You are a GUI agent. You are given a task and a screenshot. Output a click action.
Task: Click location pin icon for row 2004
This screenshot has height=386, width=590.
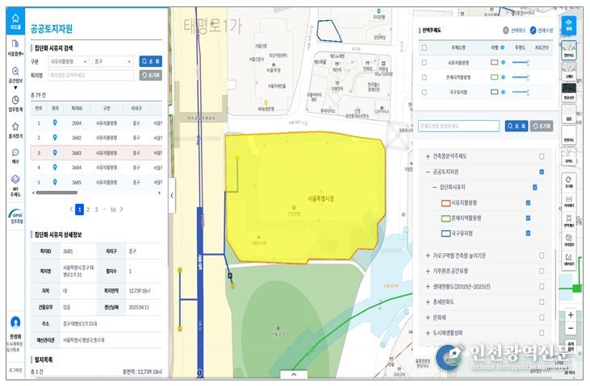(55, 123)
